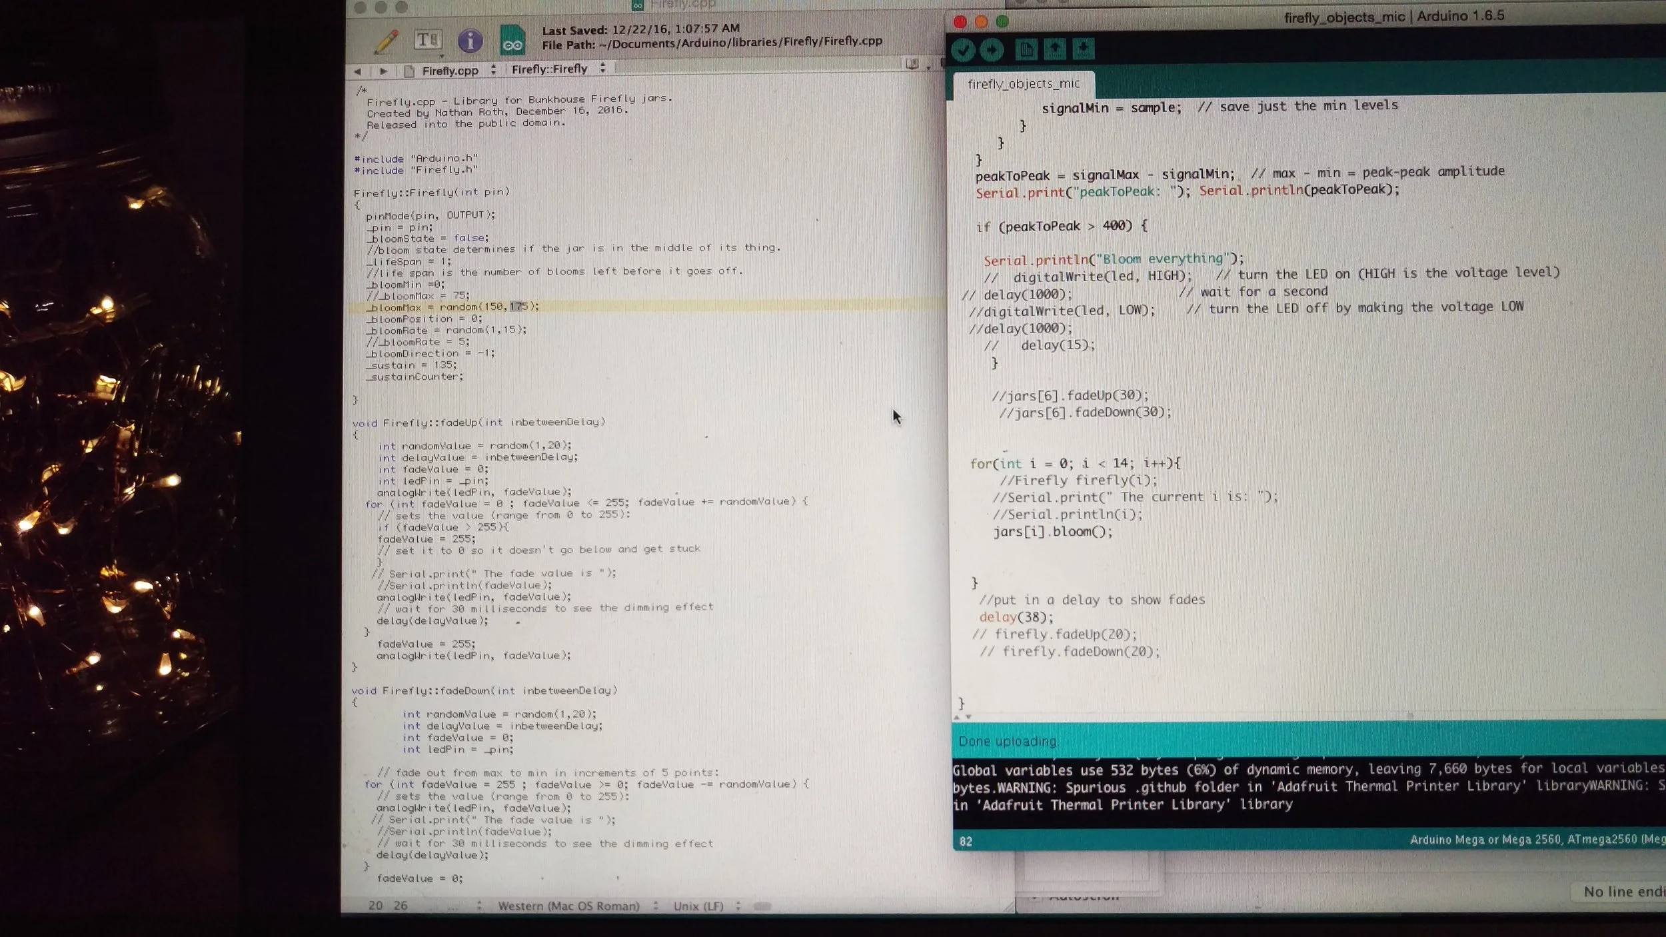Viewport: 1666px width, 937px height.
Task: Click the selected 175 value in TextWrangler
Action: 518,307
